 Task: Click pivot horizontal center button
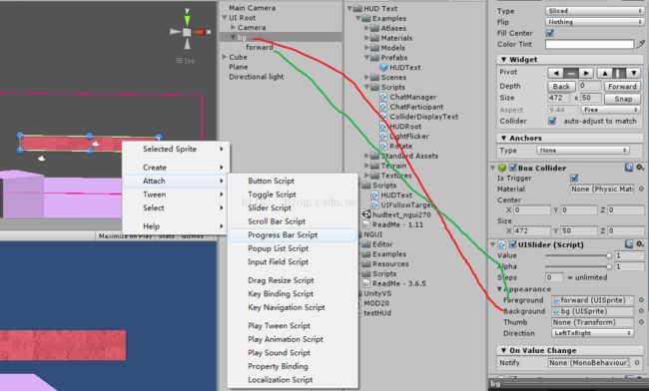pyautogui.click(x=571, y=73)
